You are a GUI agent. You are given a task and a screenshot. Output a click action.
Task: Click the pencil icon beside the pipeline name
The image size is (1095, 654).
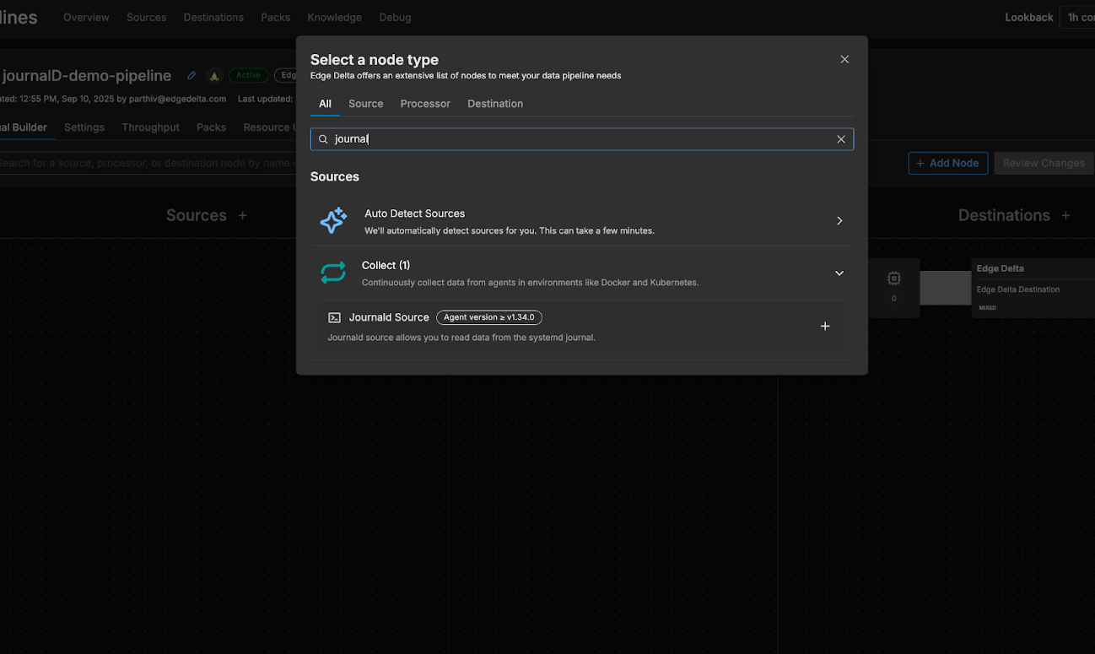coord(191,75)
